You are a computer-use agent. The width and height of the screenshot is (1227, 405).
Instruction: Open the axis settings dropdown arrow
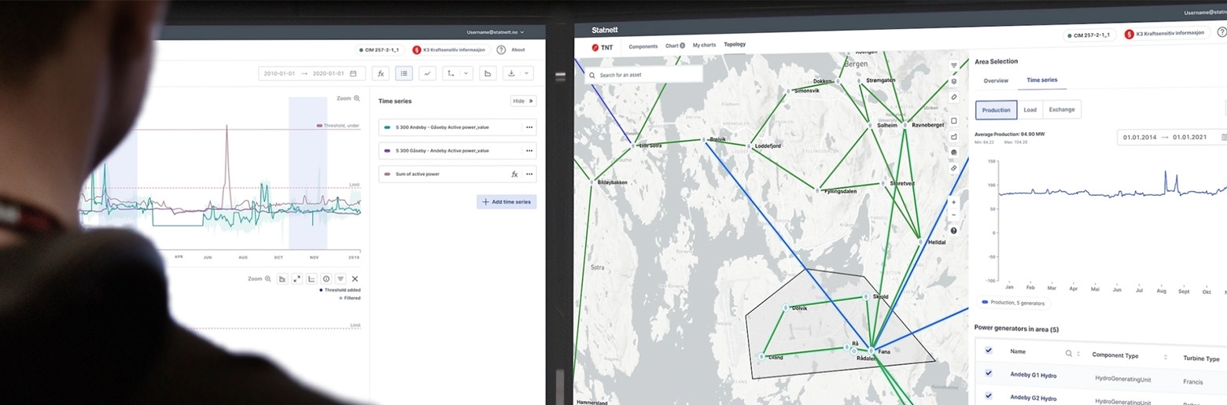point(466,73)
